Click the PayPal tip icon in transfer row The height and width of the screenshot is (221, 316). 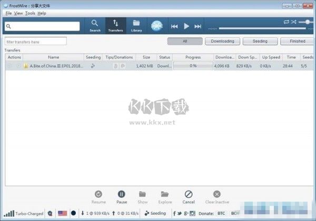pos(123,66)
